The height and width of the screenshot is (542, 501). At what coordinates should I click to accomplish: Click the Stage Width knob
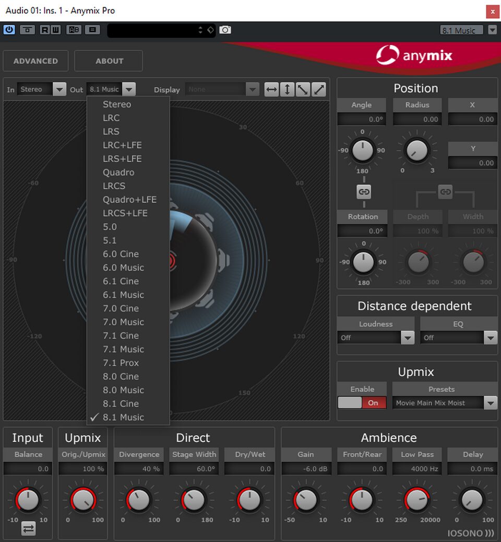coord(194,500)
